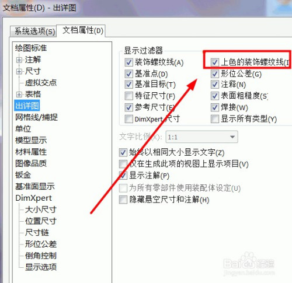Enable the 特征尺寸(F) checkbox
This screenshot has width=292, height=283.
[x=128, y=96]
